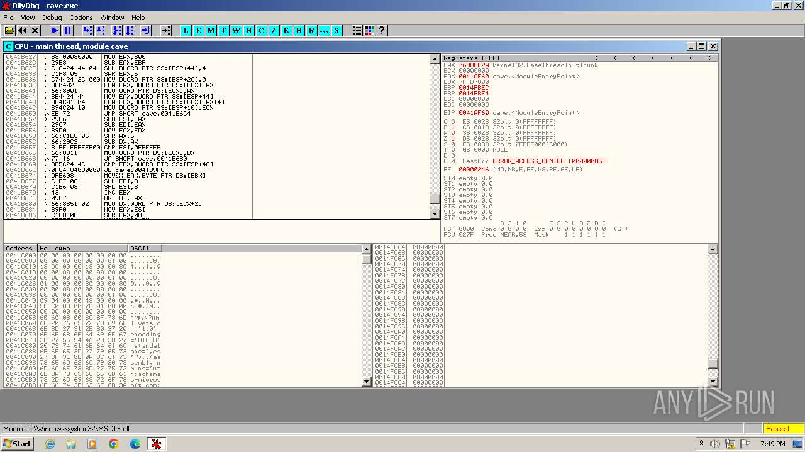Click the Paused status indicator
805x452 pixels.
coord(782,429)
